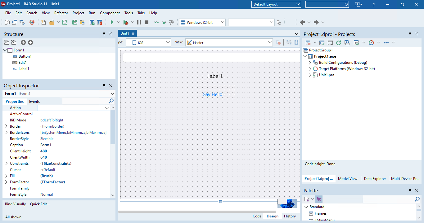The width and height of the screenshot is (424, 223).
Task: Pin the Object Inspector panel
Action: pyautogui.click(x=104, y=85)
